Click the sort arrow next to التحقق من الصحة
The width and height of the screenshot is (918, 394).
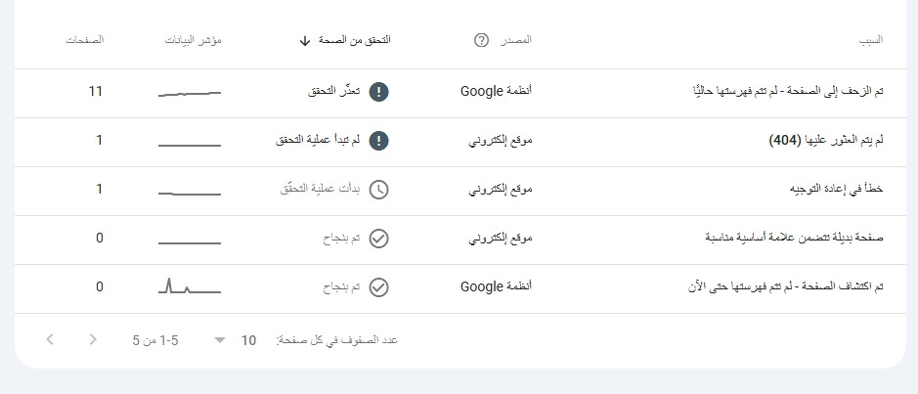click(x=305, y=40)
